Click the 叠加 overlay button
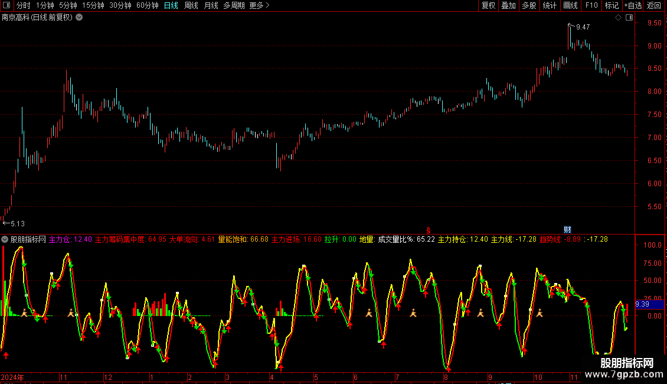667x384 pixels. click(508, 5)
